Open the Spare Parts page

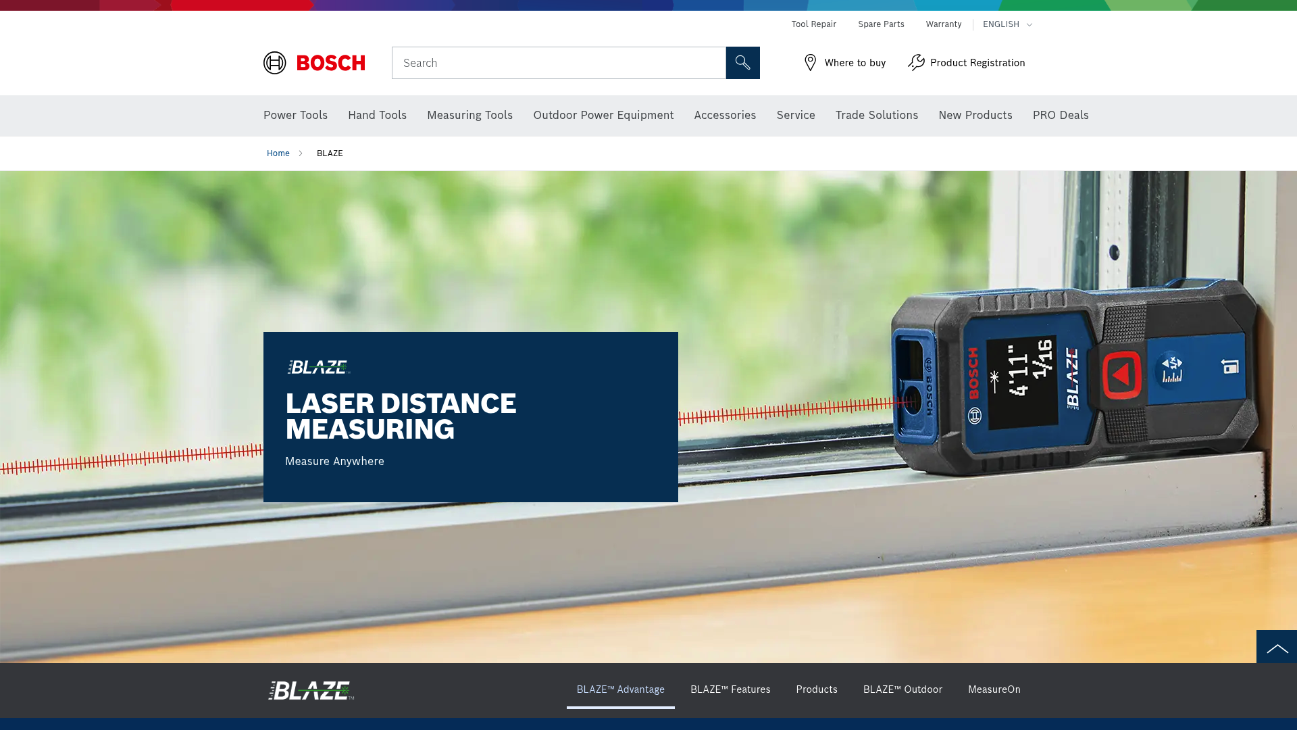pos(881,24)
